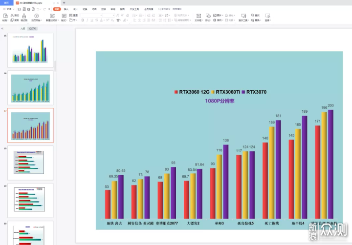Click the Text Box icon

[x=198, y=16]
